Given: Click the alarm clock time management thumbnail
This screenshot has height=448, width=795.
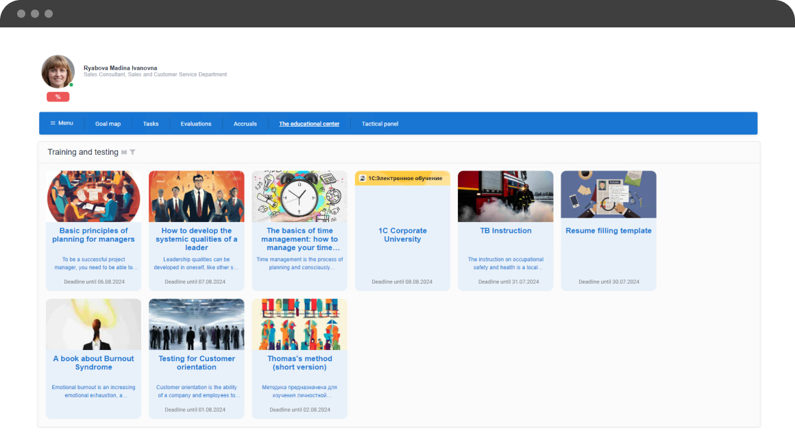Looking at the screenshot, I should (299, 196).
